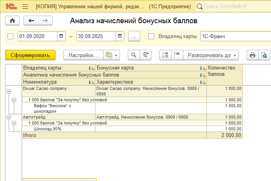Sort by Характеристика column icon
The width and height of the screenshot is (271, 181).
(x=203, y=82)
